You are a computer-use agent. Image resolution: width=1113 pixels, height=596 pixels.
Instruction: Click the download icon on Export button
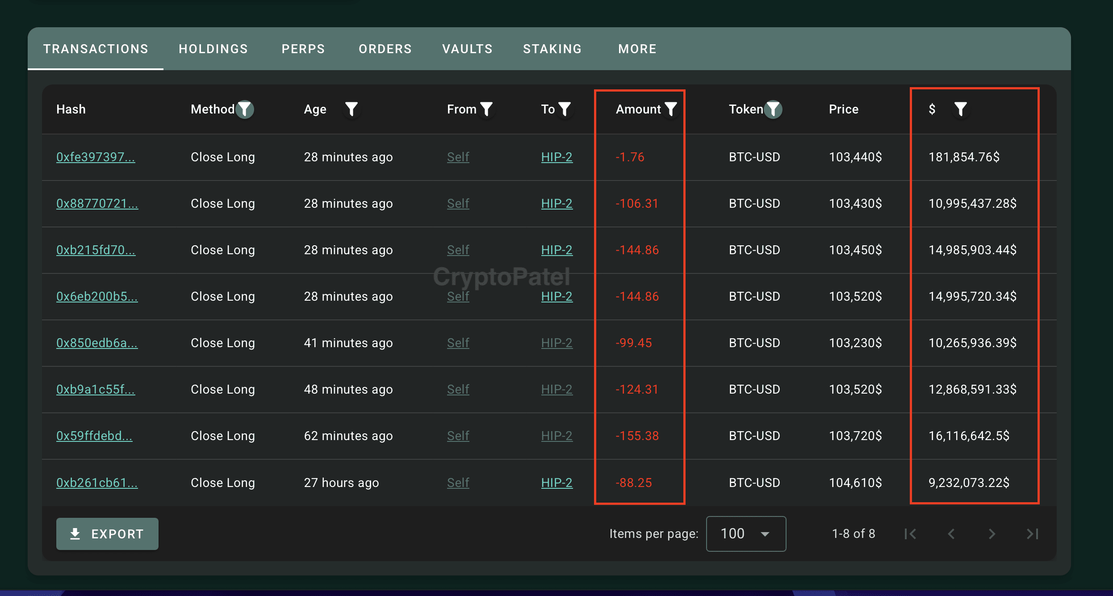point(75,533)
